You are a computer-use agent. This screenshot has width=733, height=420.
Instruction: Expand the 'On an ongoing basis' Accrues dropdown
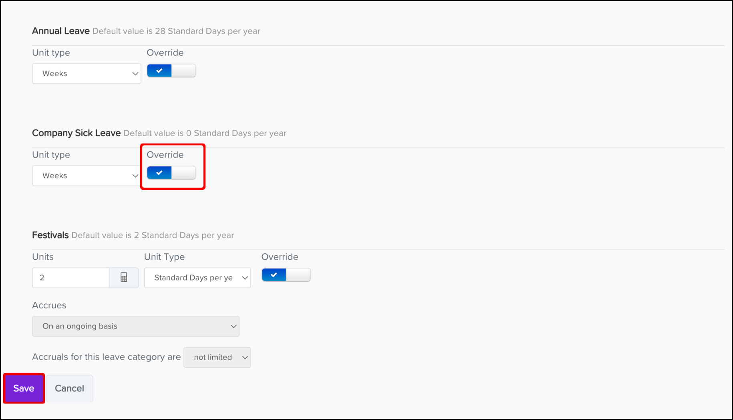[x=135, y=326]
